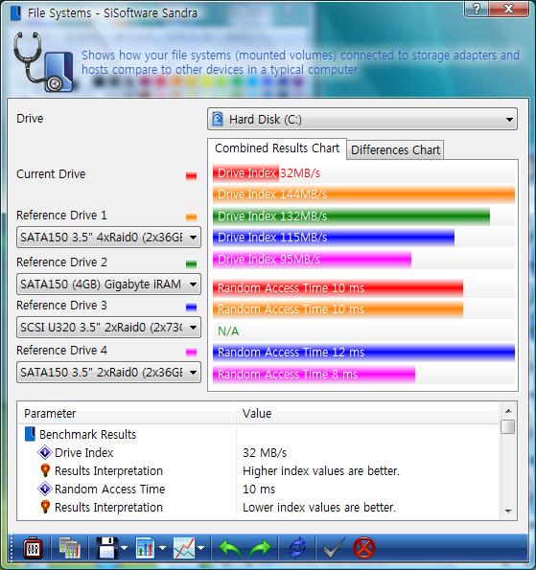Screen dimensions: 536x570
Task: Click the checkmark OK icon
Action: click(334, 548)
